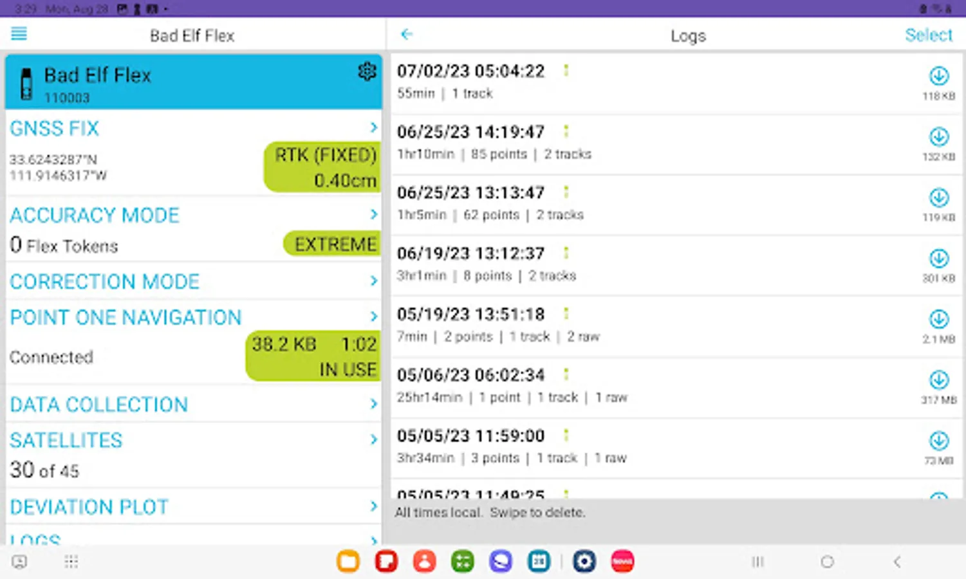The image size is (966, 579).
Task: Open options dots for 07/02/23 05:04:22 log
Action: click(x=566, y=70)
